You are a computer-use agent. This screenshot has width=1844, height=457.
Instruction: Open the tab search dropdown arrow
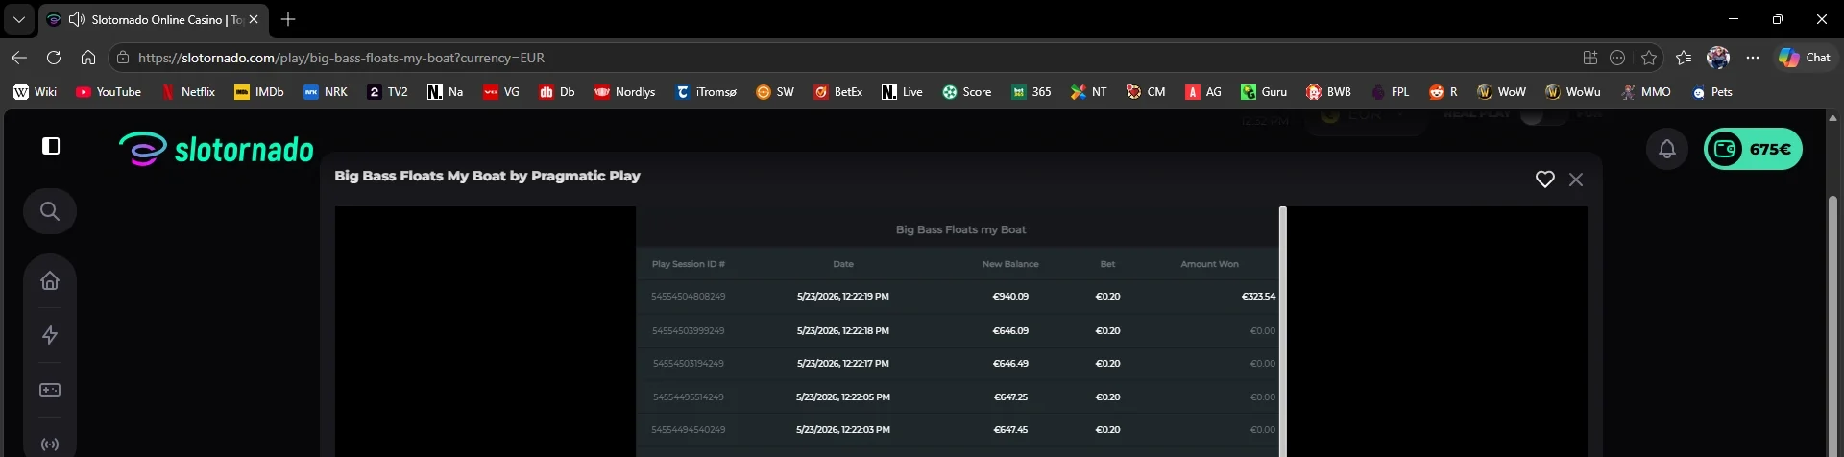pyautogui.click(x=18, y=19)
